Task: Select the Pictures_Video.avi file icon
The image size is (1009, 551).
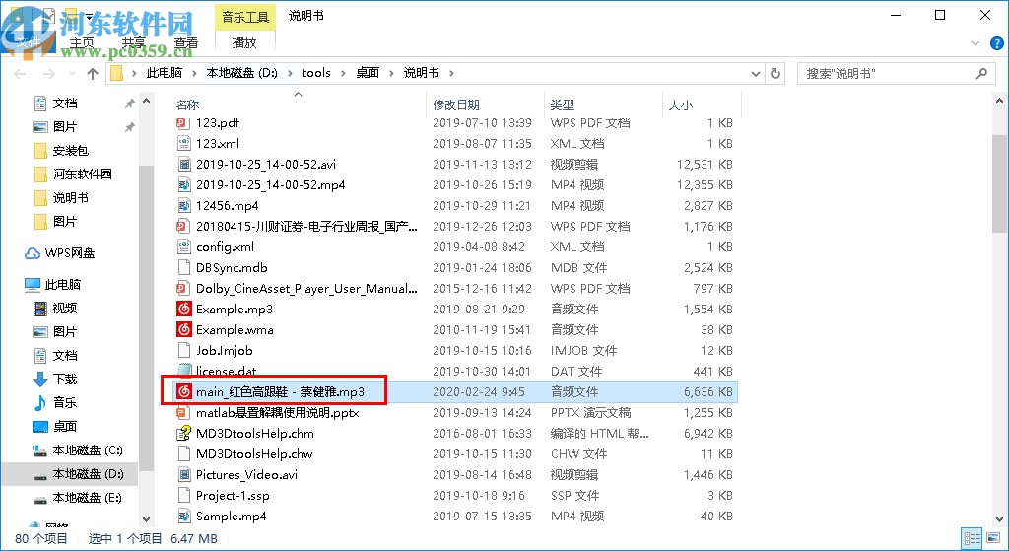Action: 184,475
